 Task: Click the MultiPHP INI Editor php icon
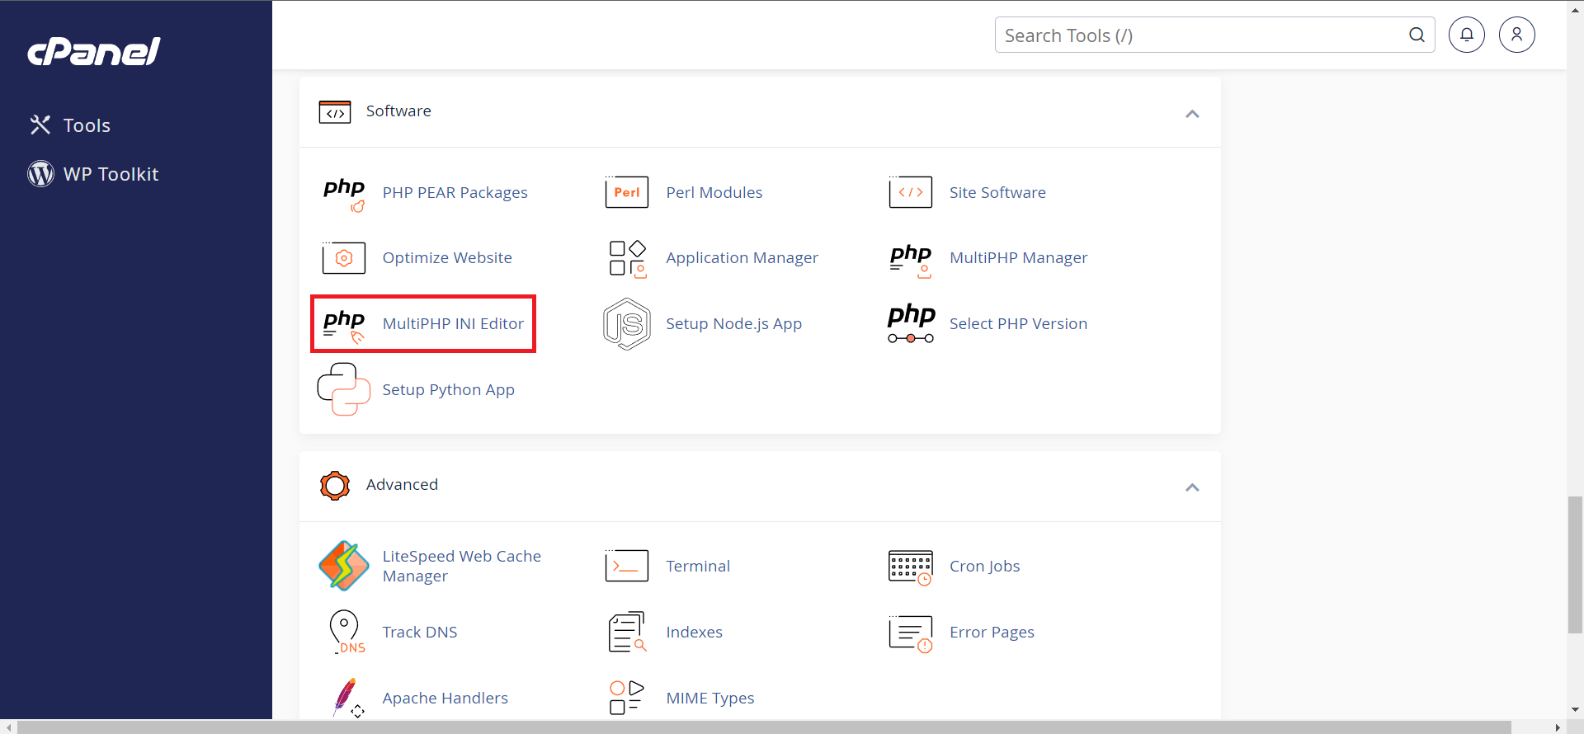pyautogui.click(x=344, y=325)
